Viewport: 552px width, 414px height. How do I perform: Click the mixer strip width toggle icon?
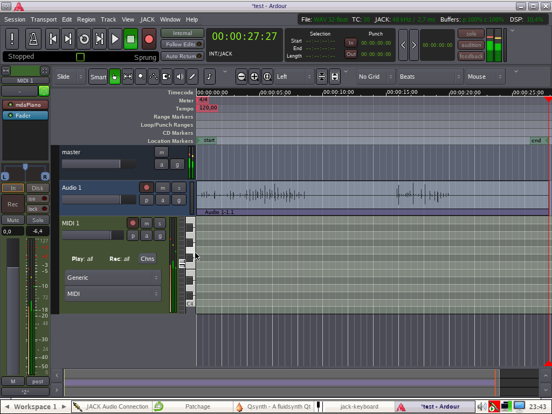point(6,71)
